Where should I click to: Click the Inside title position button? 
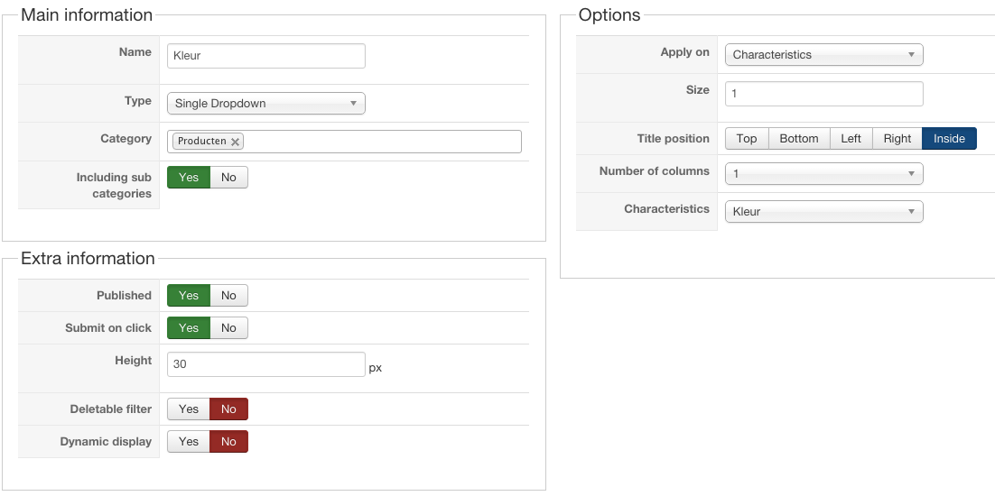(x=949, y=139)
